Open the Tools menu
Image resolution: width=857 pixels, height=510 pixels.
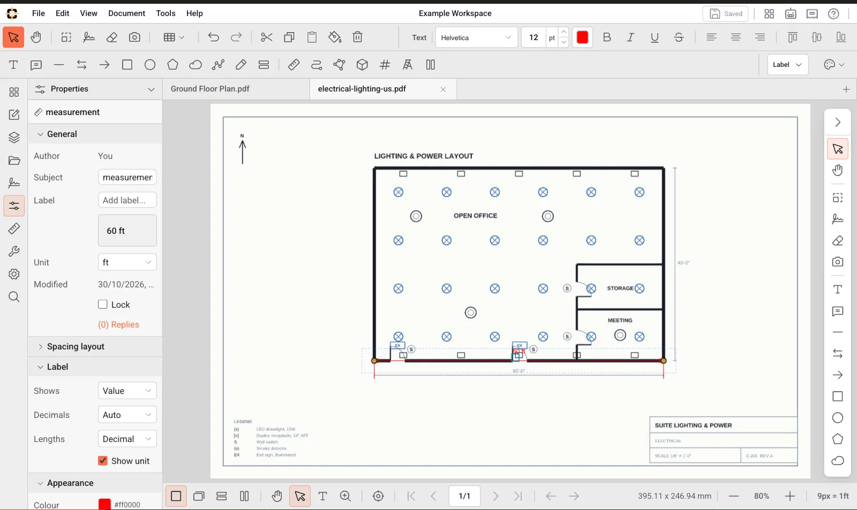(166, 13)
